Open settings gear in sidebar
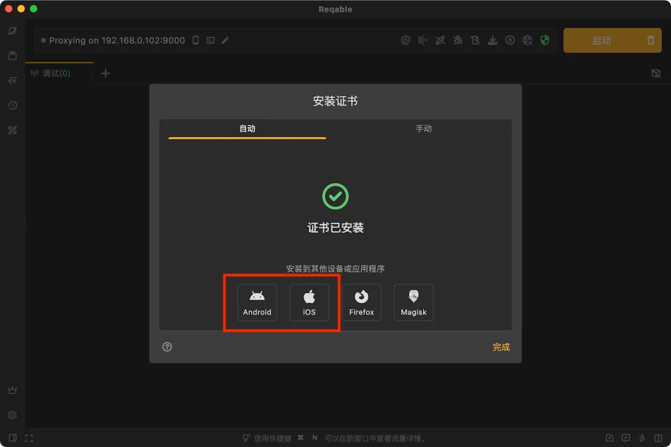Viewport: 671px width, 447px height. [x=12, y=415]
